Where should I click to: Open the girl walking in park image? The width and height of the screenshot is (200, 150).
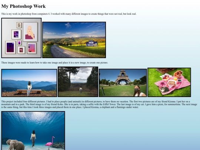pos(78,82)
